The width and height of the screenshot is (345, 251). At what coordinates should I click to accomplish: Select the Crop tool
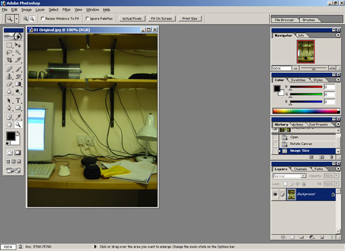click(9, 60)
